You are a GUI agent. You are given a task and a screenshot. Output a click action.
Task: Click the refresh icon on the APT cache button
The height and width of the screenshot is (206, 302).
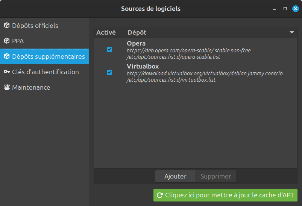pyautogui.click(x=160, y=195)
